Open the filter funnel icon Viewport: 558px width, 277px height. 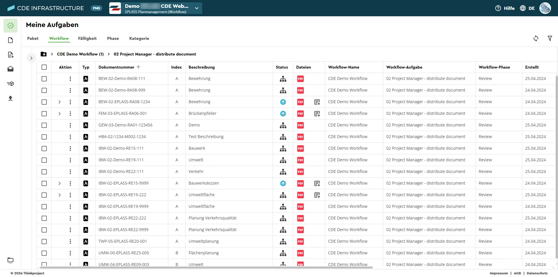[x=550, y=38]
